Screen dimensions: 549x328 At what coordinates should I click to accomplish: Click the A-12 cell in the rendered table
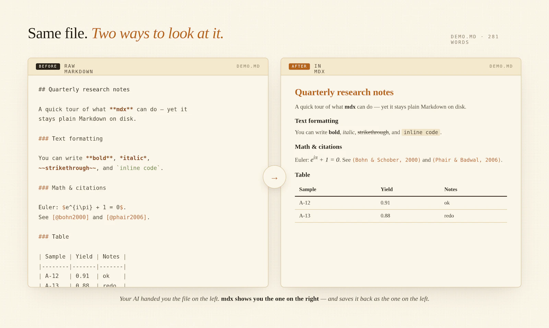click(305, 203)
